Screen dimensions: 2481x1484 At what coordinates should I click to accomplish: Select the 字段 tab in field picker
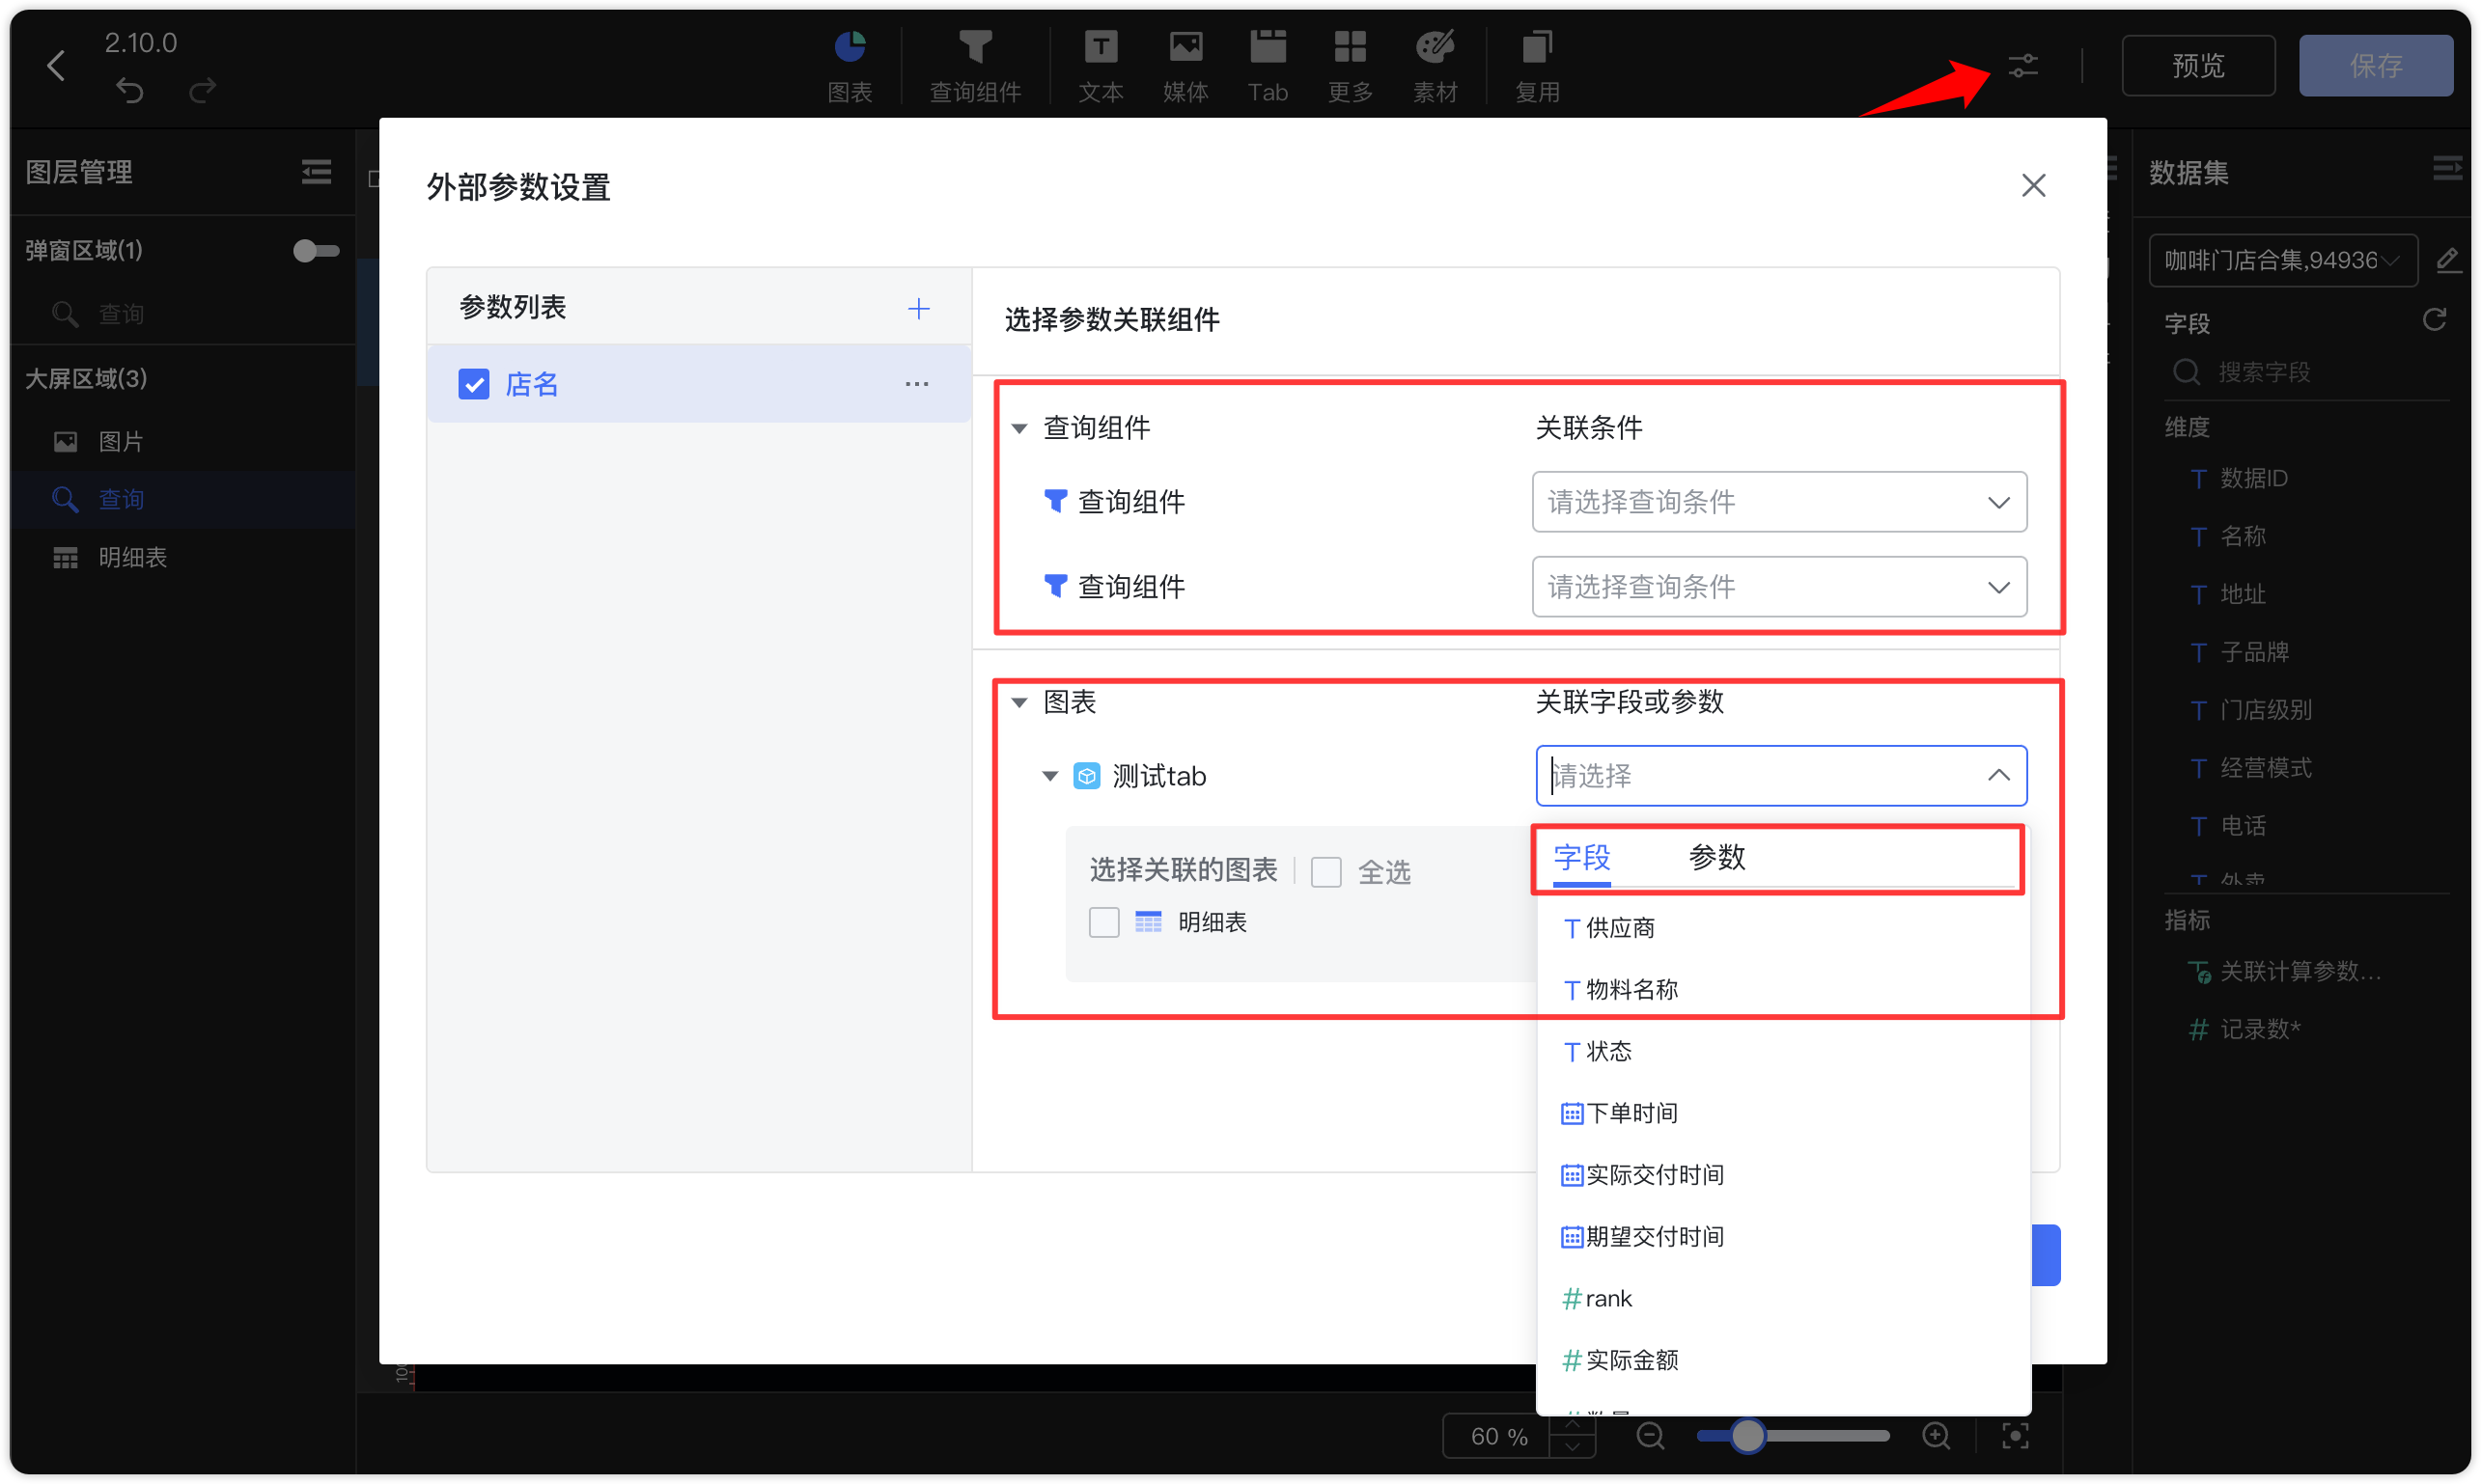[x=1580, y=858]
